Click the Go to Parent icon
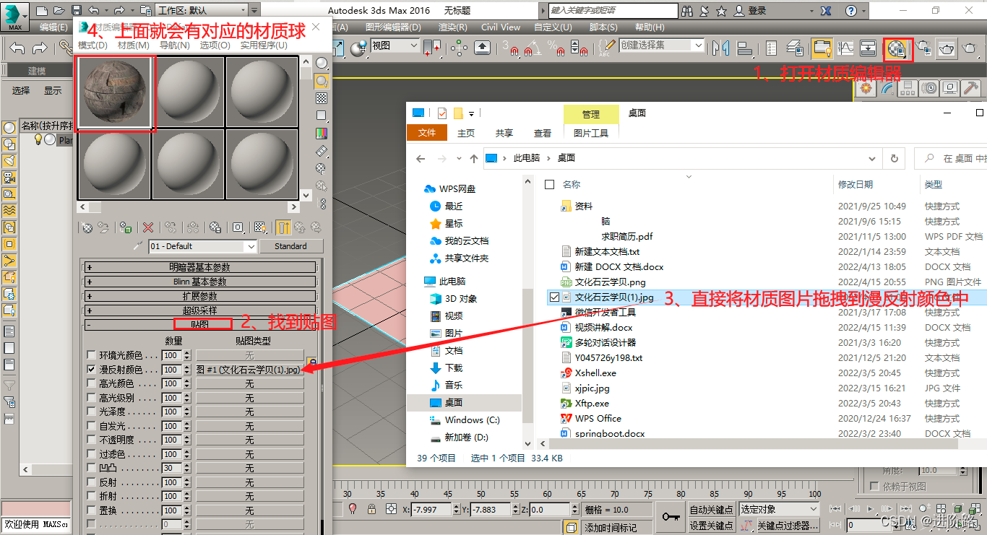This screenshot has width=987, height=535. click(299, 227)
